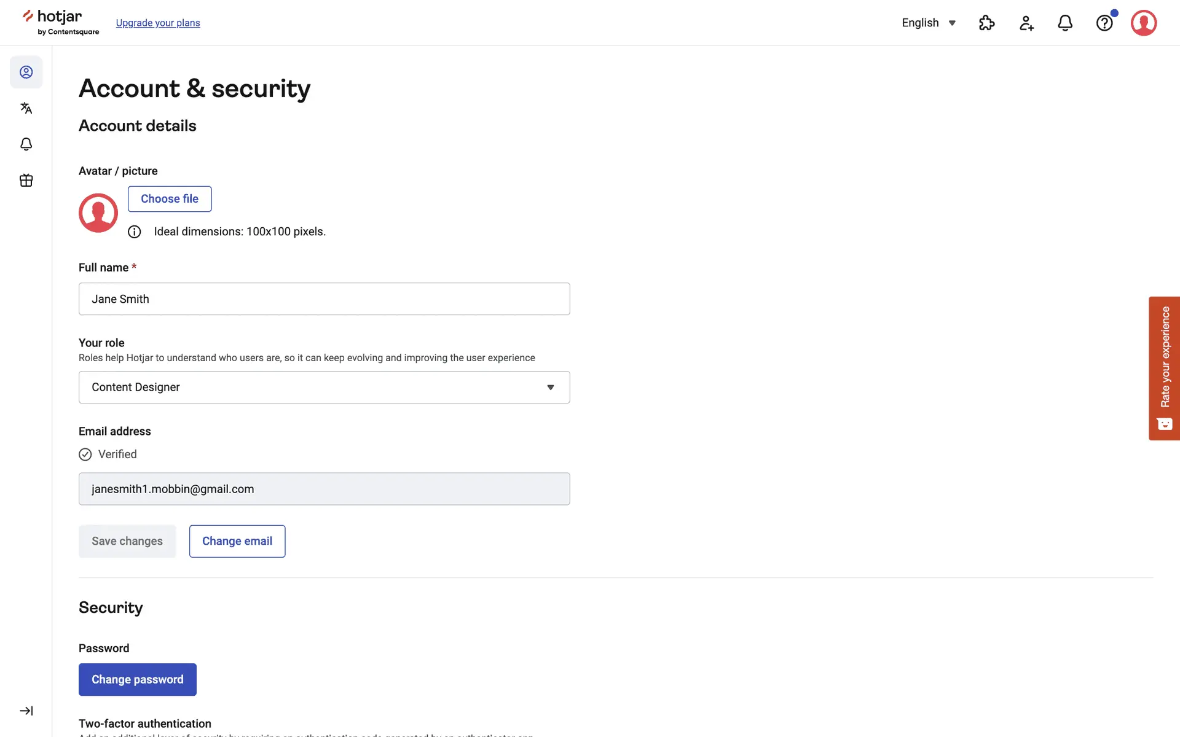Expand the sidebar with arrow icon

coord(26,711)
